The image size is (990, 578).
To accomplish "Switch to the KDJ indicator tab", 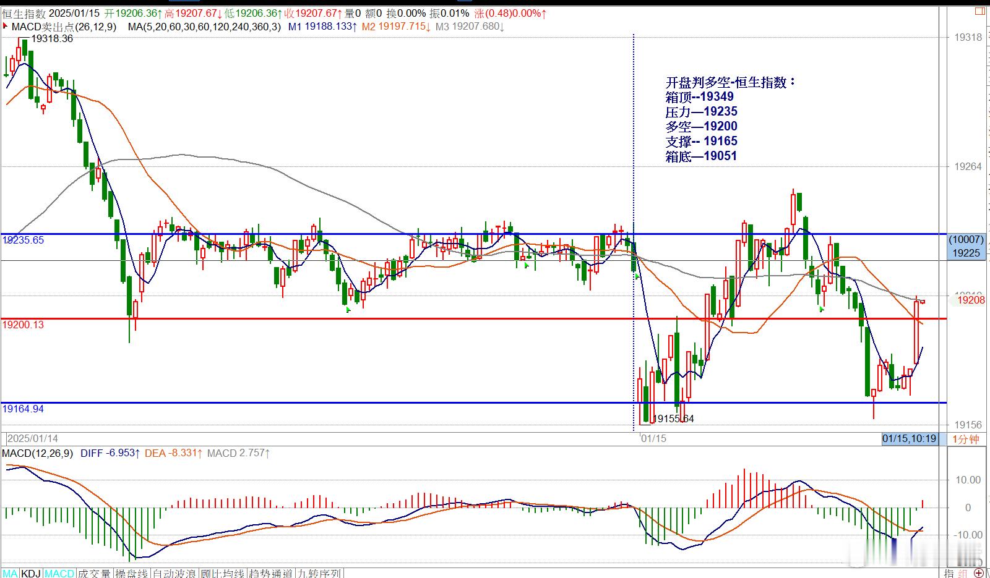I will [32, 573].
